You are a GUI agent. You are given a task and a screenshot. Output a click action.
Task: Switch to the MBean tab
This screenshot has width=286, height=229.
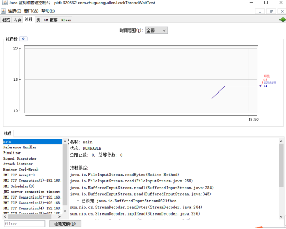pos(66,20)
